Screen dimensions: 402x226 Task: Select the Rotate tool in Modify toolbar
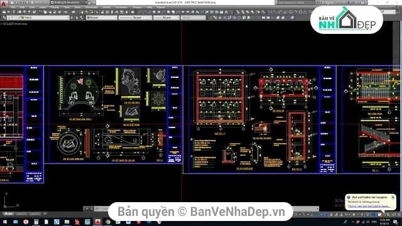coord(239,18)
